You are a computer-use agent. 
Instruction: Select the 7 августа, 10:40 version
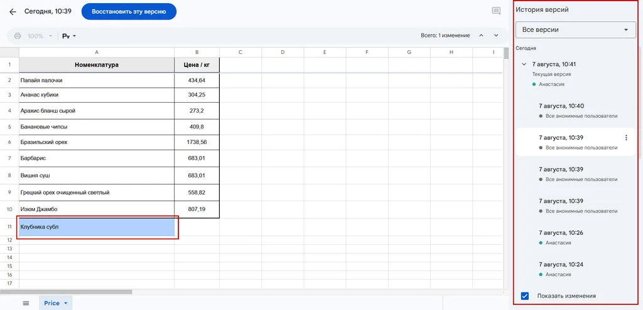561,106
